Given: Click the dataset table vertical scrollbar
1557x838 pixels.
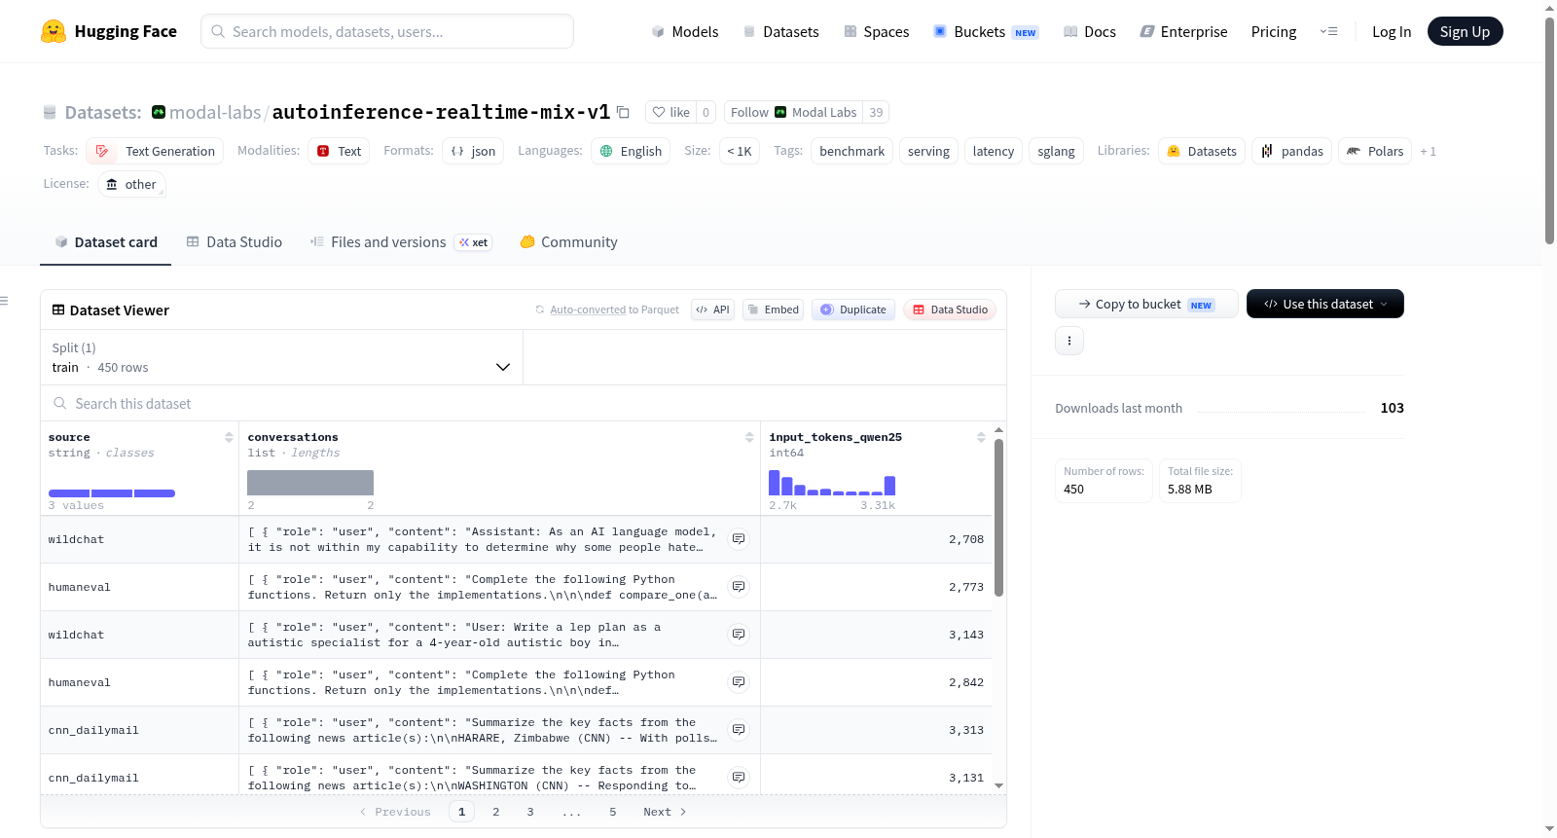Looking at the screenshot, I should pos(998,517).
